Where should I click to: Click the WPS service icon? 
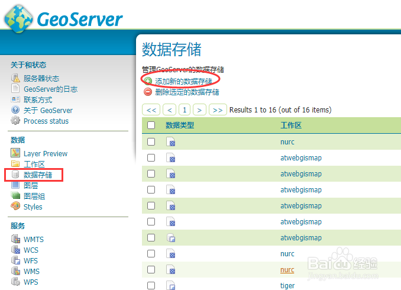click(15, 282)
